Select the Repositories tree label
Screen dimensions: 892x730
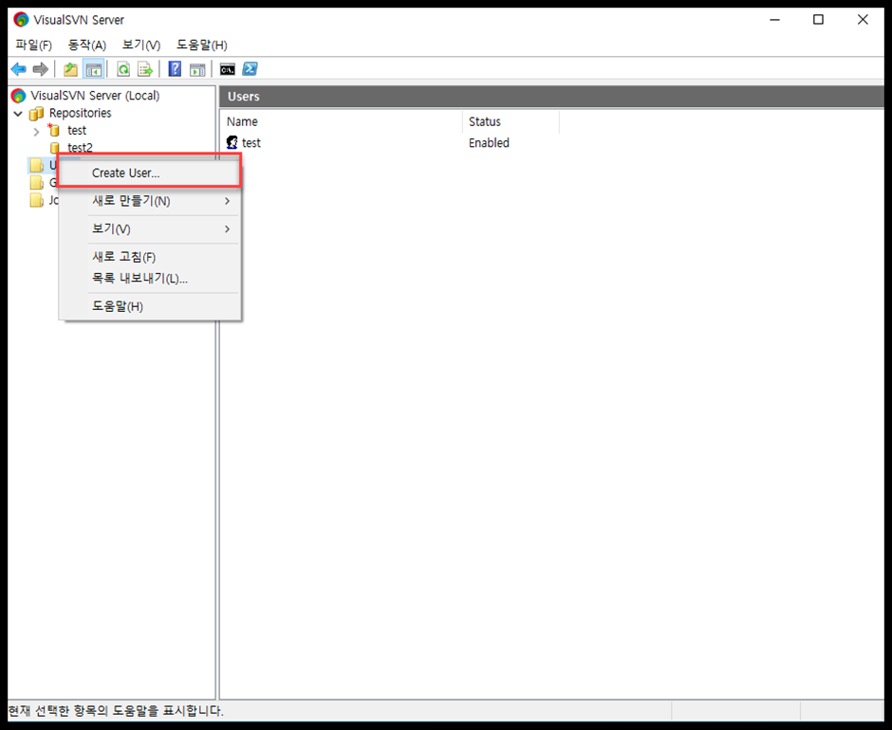(x=81, y=113)
